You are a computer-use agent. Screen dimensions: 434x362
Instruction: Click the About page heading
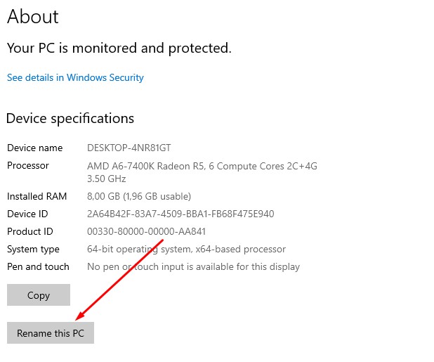pos(32,17)
